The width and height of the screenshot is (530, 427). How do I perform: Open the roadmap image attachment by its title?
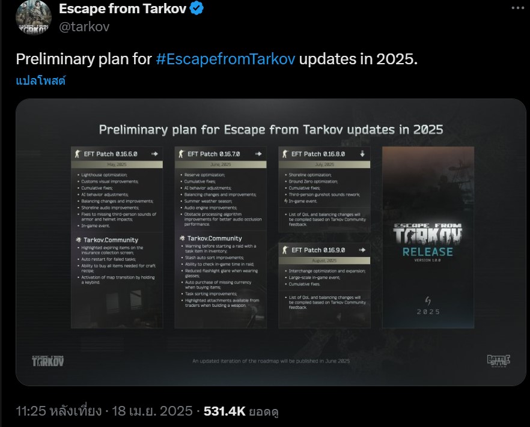tap(271, 130)
